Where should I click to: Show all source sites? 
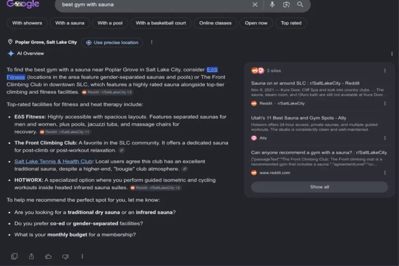320,187
